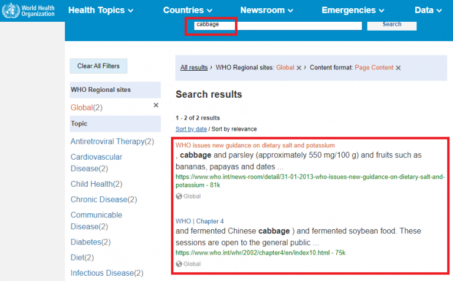Filter by Child Health topic
Viewport: 453px width, 281px height.
coord(96,184)
